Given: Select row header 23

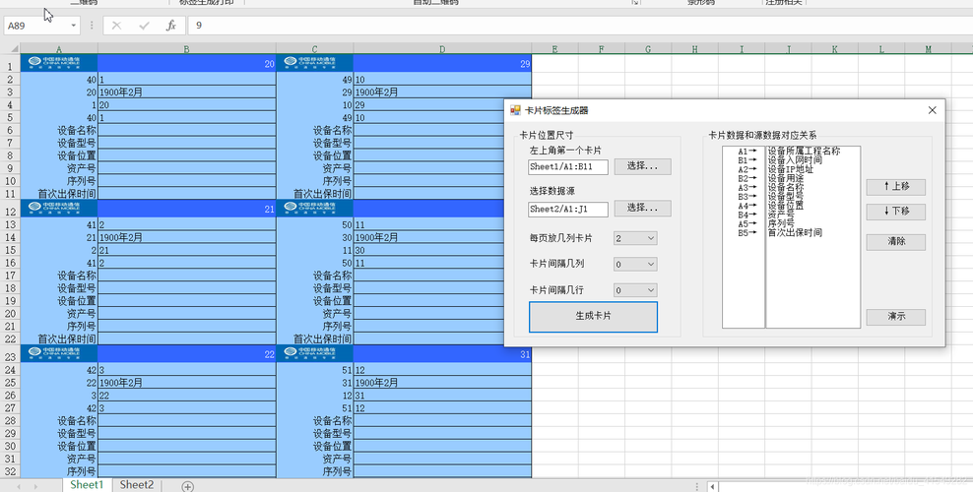Looking at the screenshot, I should 10,356.
